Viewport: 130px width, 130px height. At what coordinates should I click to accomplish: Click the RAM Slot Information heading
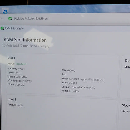[x=25, y=40]
